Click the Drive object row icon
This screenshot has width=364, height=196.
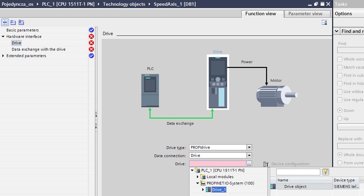tap(273, 186)
